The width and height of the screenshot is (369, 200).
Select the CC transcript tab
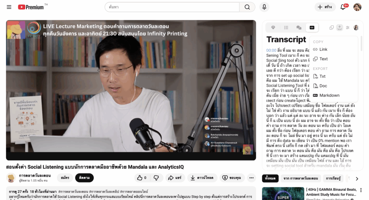(312, 27)
